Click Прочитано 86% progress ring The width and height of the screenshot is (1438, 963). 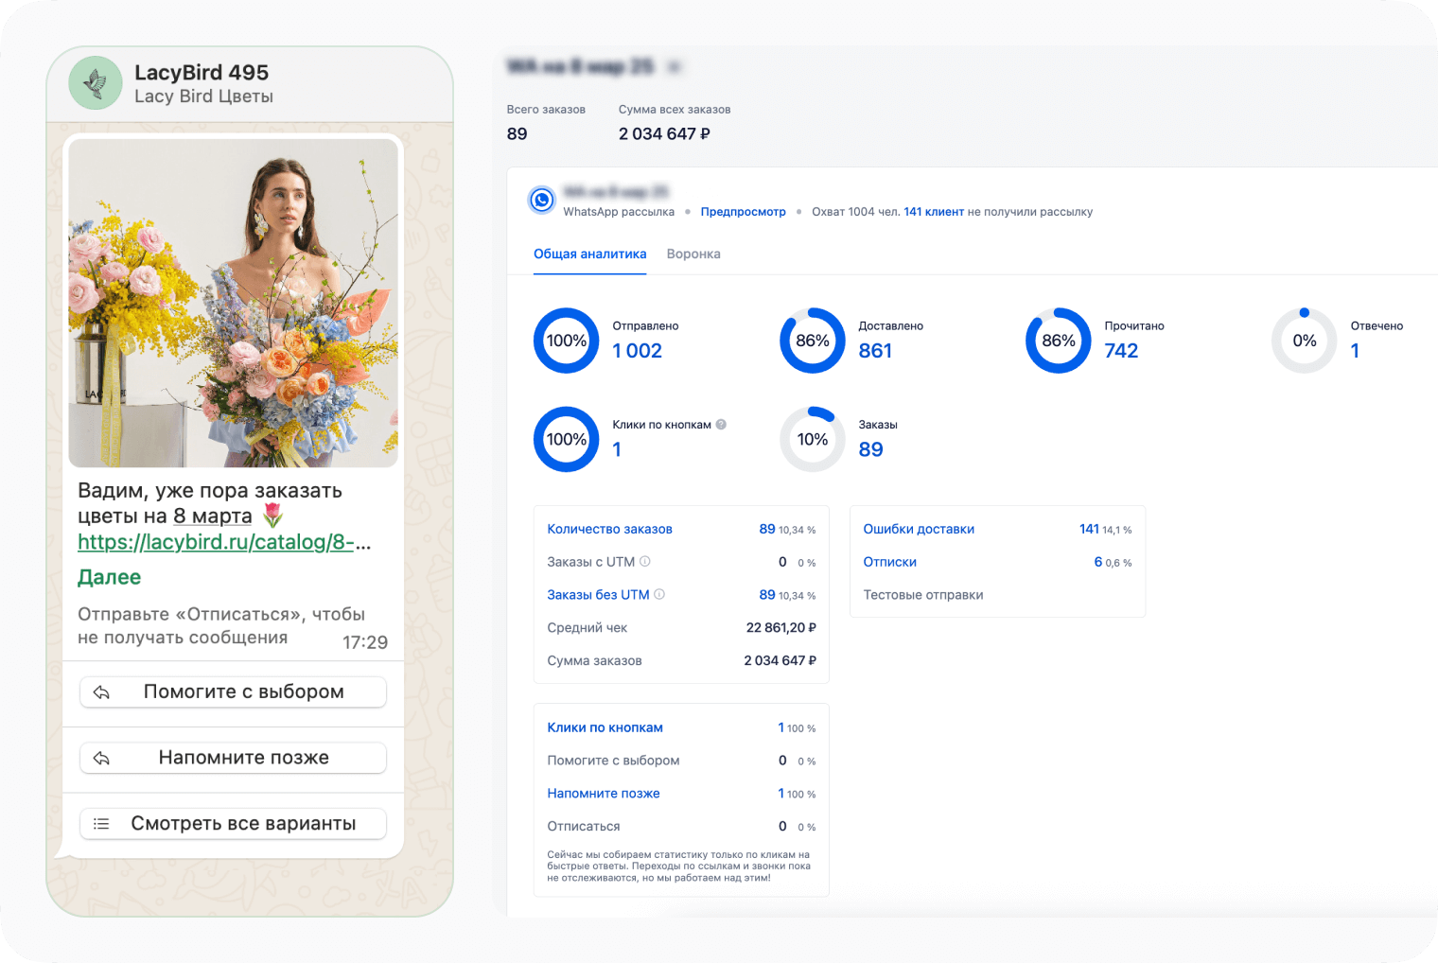(x=1059, y=341)
